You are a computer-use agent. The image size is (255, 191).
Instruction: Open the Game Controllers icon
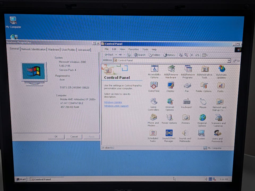point(153,104)
